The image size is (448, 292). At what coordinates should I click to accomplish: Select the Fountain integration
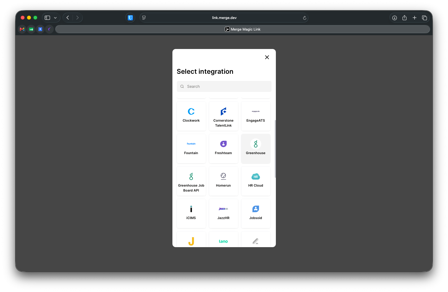click(x=191, y=149)
